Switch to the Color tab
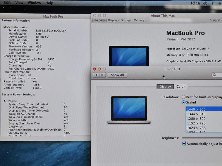 [x=181, y=87]
